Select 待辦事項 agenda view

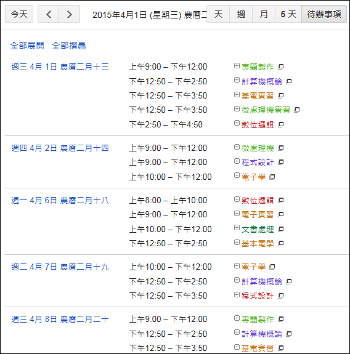(324, 14)
